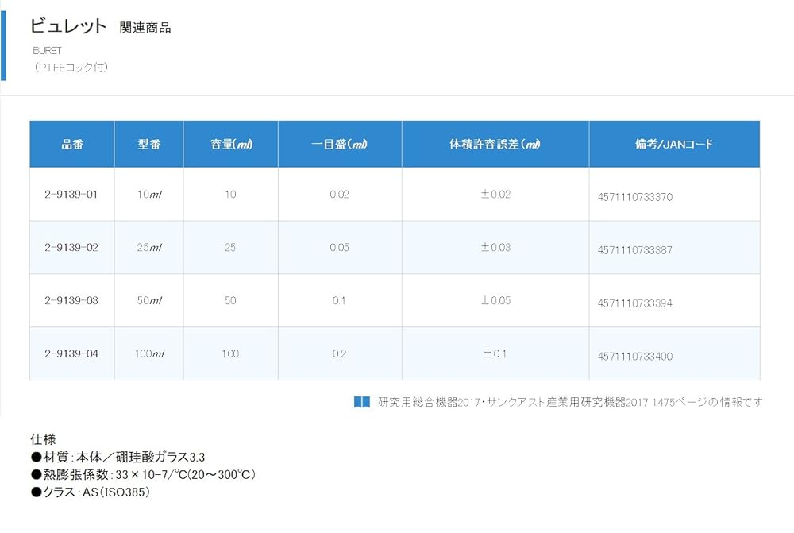
Task: Click the ビュレット page title
Action: coord(68,26)
